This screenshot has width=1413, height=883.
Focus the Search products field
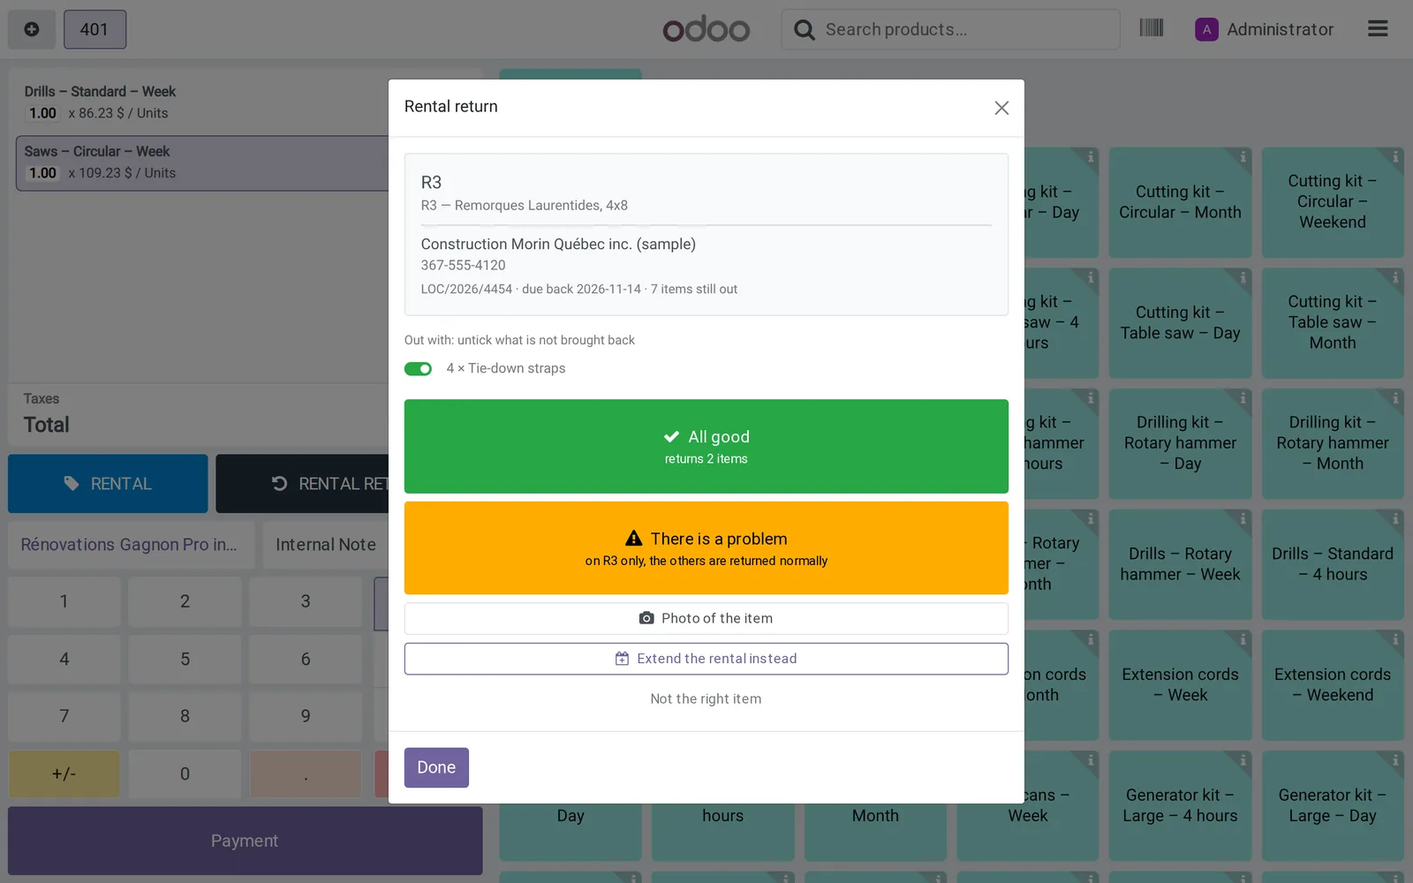tap(951, 29)
